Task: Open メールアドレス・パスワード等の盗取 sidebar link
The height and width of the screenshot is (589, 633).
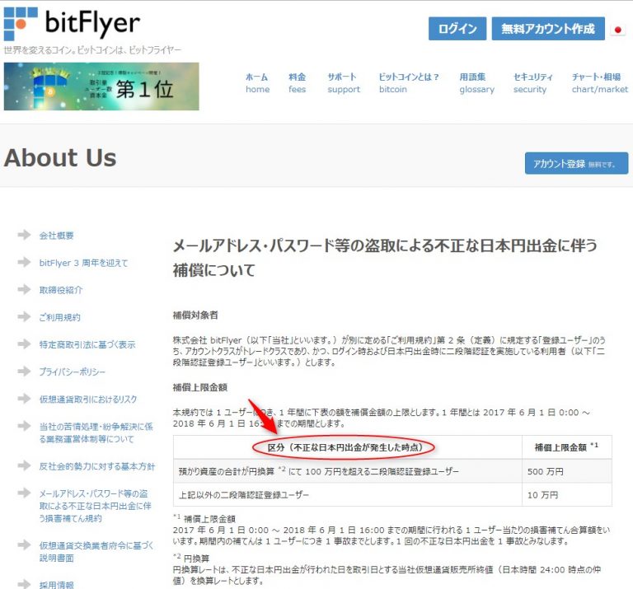Action: 96,506
